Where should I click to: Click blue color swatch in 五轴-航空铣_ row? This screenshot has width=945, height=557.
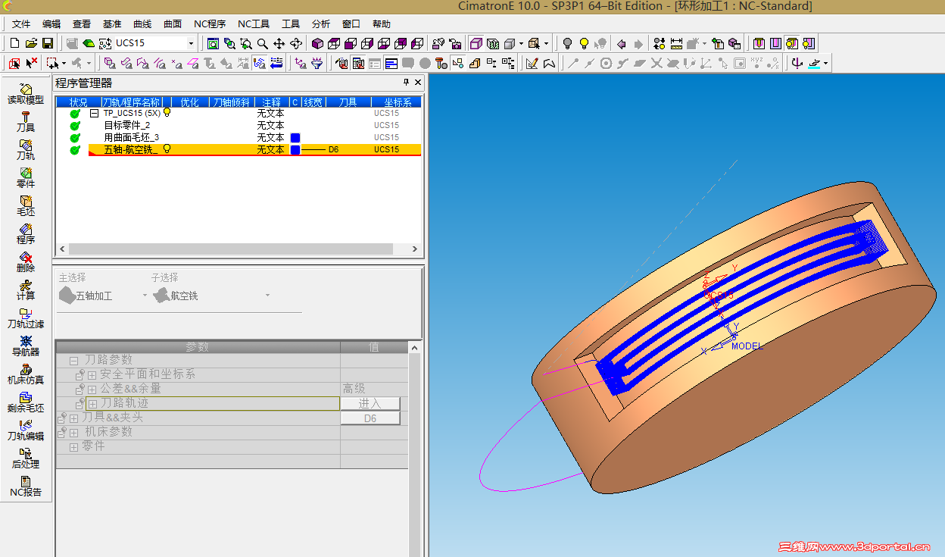295,149
